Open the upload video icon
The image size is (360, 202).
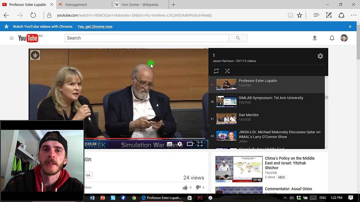(315, 38)
